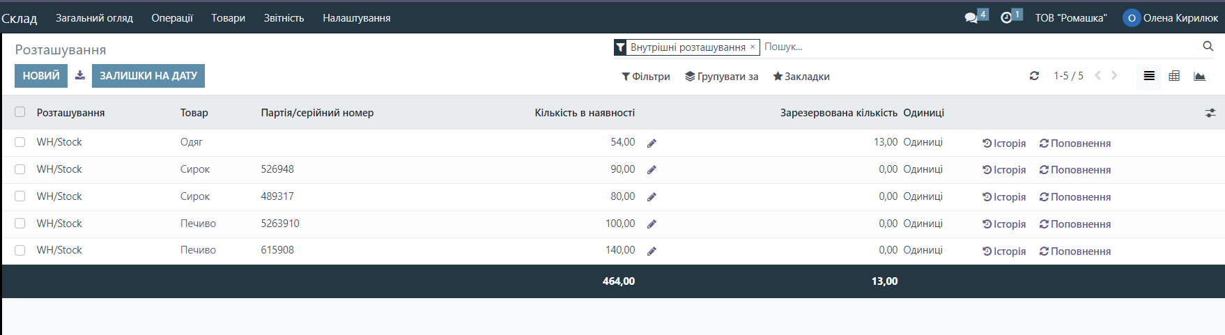Open the Операції menu

(172, 18)
